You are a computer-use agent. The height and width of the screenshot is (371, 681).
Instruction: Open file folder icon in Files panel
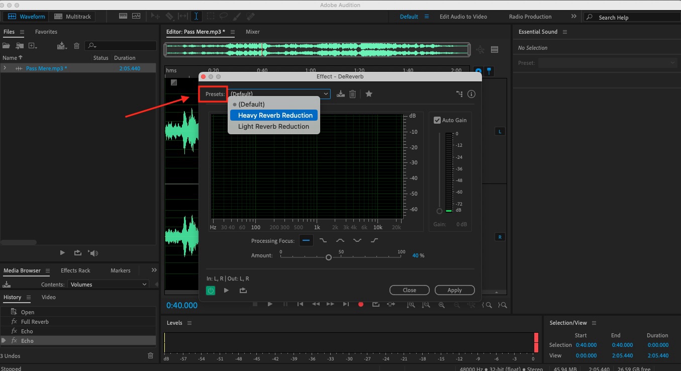(7, 46)
